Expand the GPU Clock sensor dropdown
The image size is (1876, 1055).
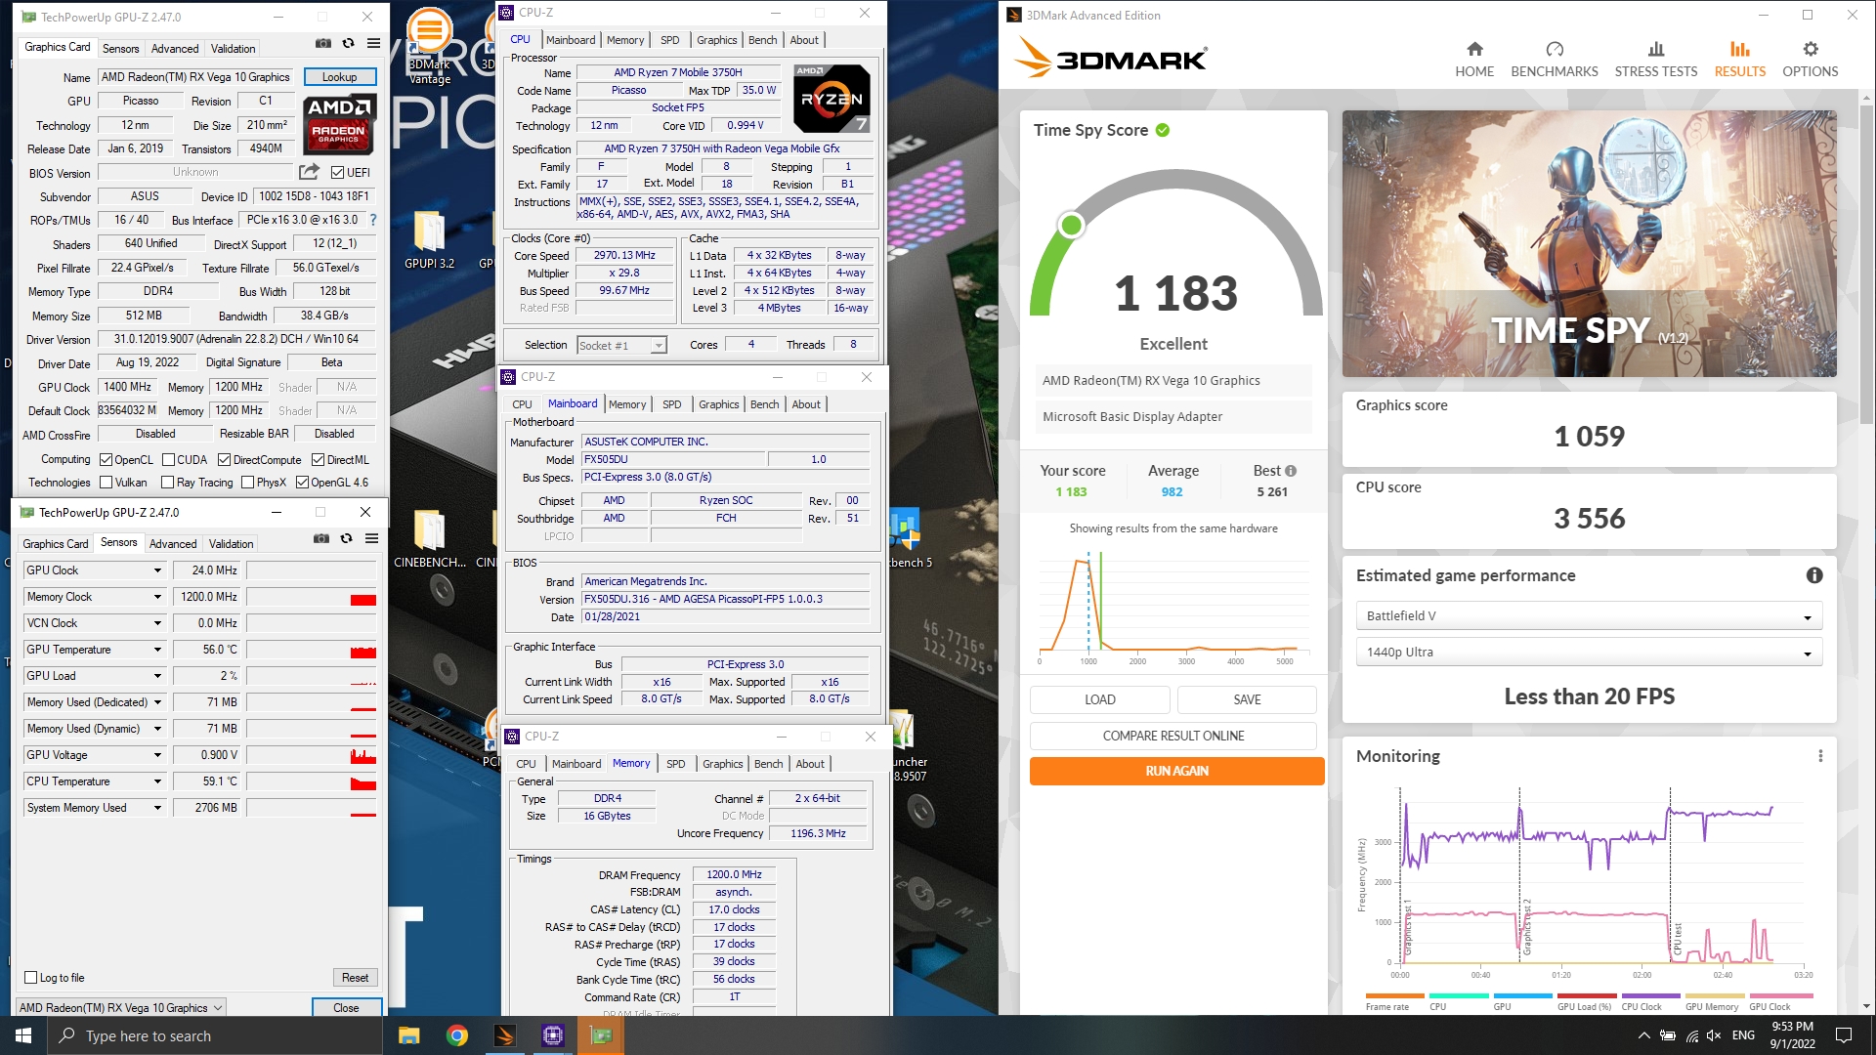tap(157, 570)
